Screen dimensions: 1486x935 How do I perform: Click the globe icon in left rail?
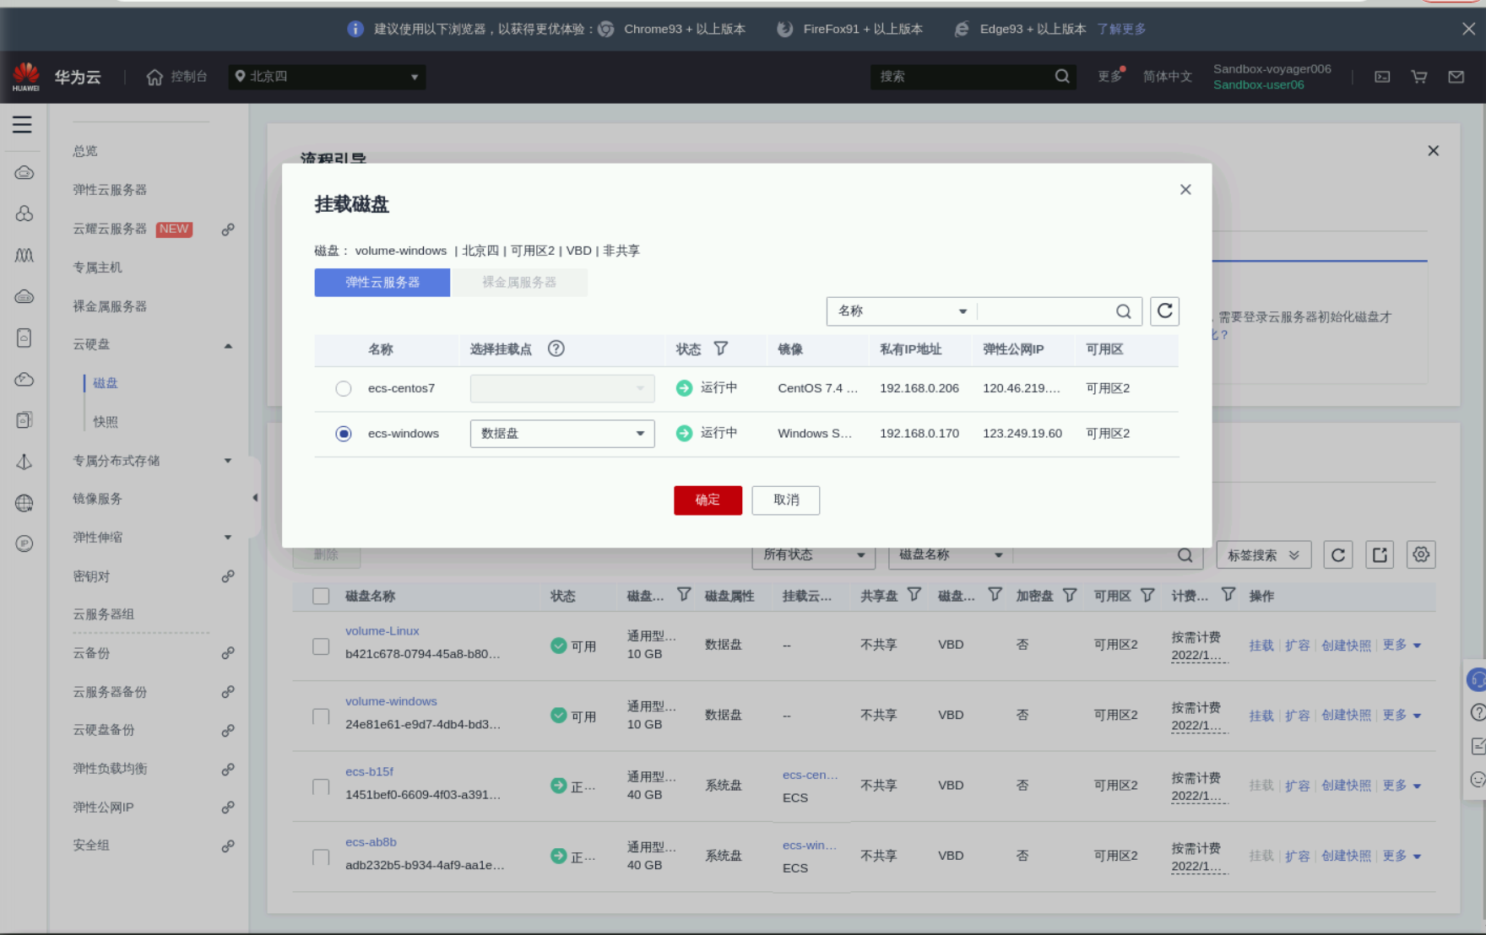click(24, 504)
